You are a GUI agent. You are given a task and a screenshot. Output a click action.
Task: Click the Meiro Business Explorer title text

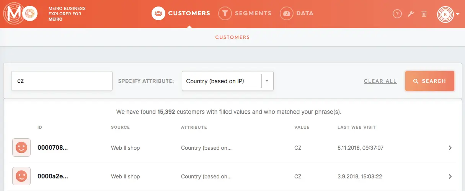point(67,14)
